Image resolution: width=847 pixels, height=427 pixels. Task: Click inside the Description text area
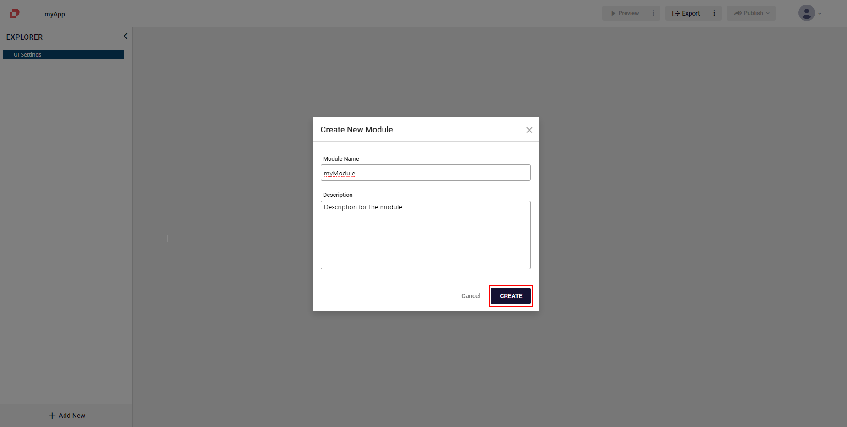tap(426, 235)
